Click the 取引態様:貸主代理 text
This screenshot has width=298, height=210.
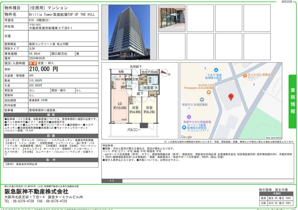click(x=273, y=190)
